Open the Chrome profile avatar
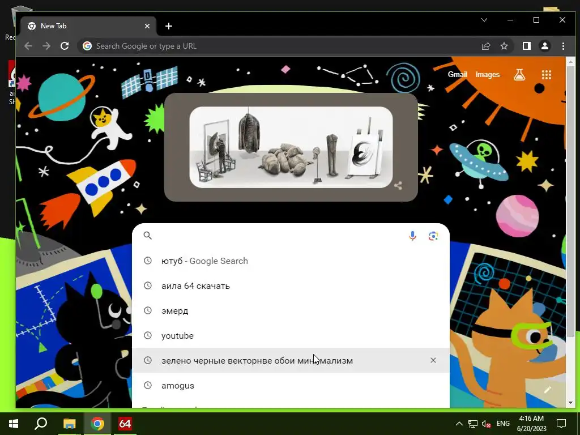The width and height of the screenshot is (580, 435). (x=544, y=46)
